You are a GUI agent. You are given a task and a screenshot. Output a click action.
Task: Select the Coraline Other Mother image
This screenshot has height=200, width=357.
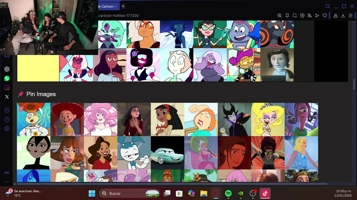pyautogui.click(x=277, y=65)
